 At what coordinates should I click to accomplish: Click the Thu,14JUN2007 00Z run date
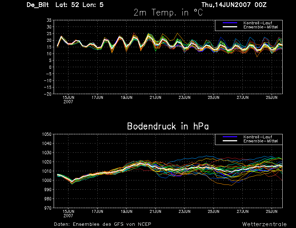point(234,5)
